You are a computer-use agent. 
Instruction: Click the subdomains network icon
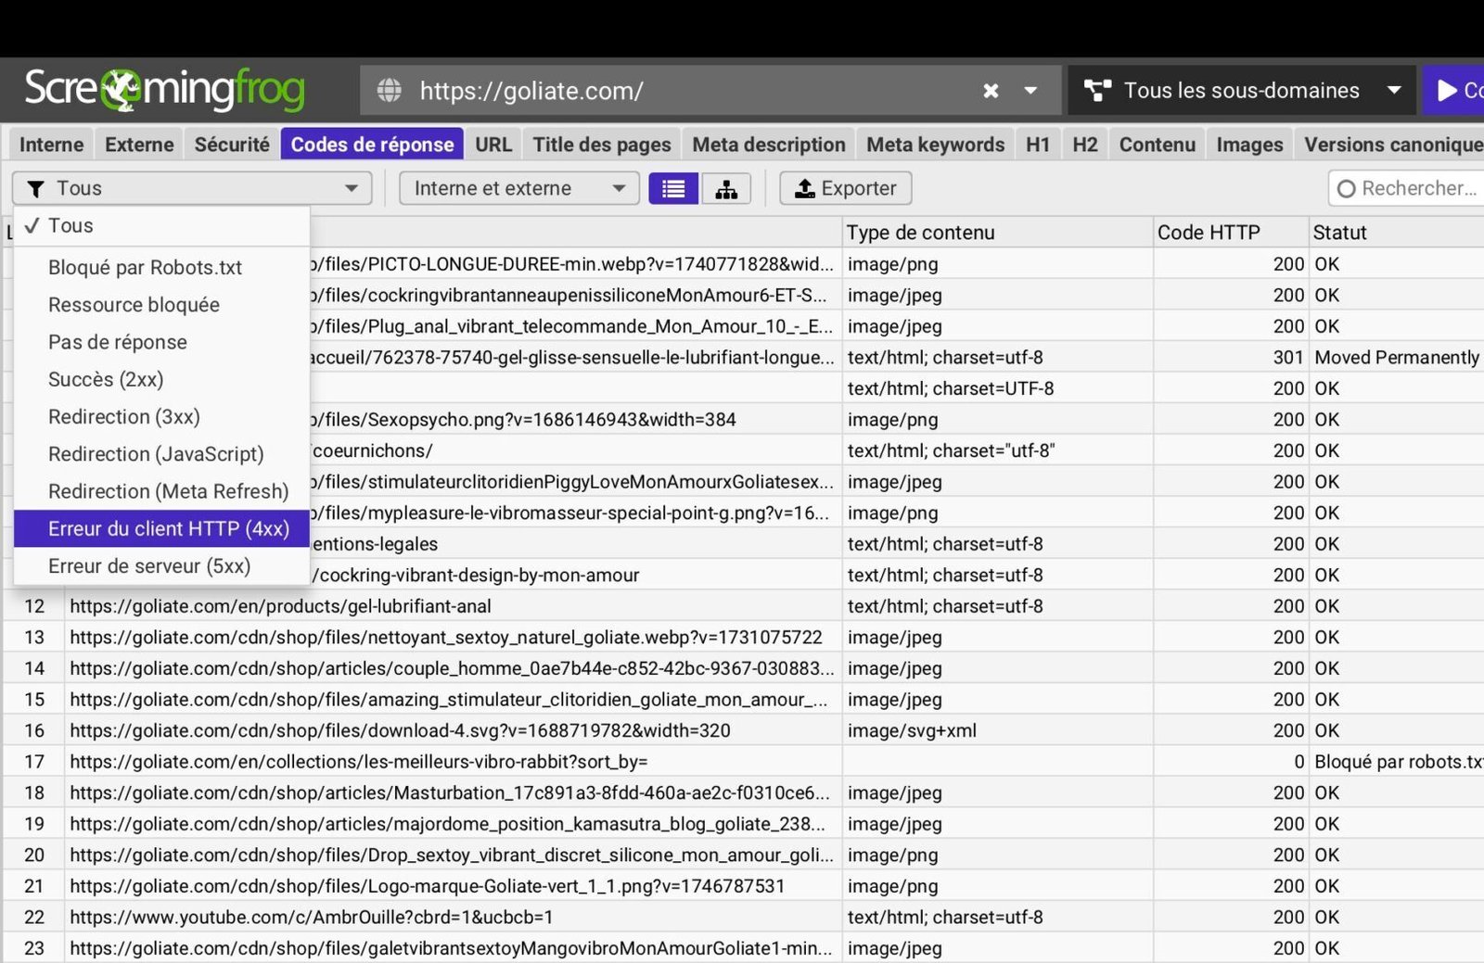click(x=1097, y=91)
